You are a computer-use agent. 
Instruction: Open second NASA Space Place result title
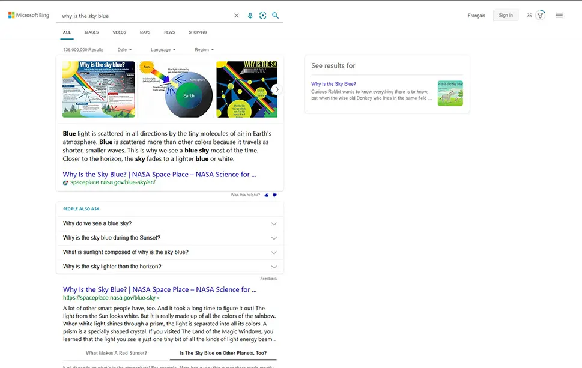pos(160,289)
